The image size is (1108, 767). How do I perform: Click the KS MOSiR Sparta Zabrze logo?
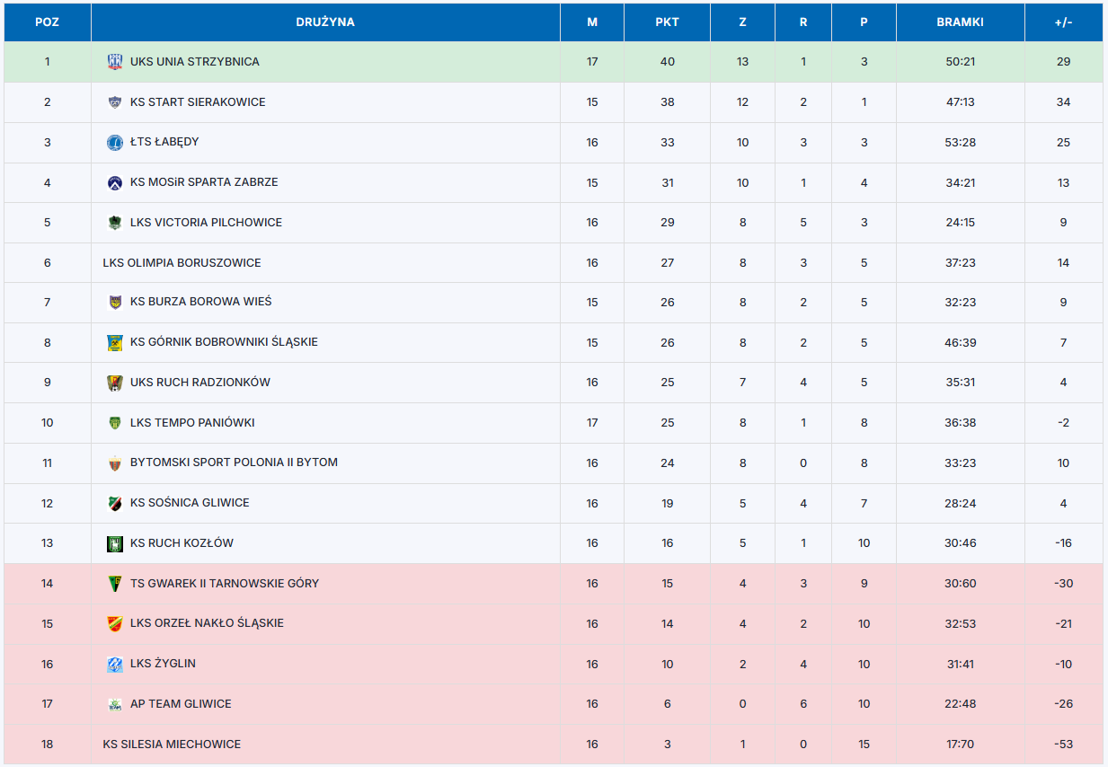pyautogui.click(x=115, y=182)
